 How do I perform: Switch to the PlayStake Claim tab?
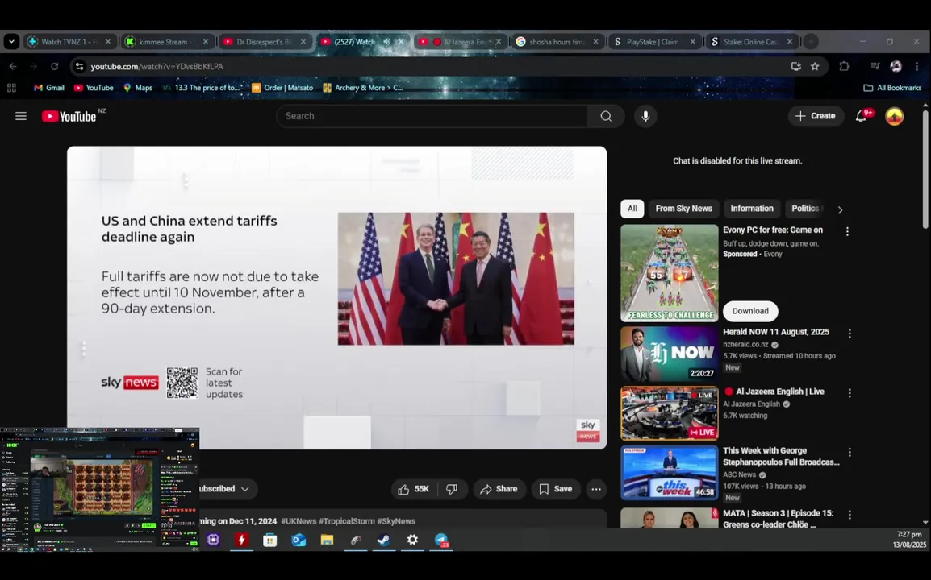(653, 42)
